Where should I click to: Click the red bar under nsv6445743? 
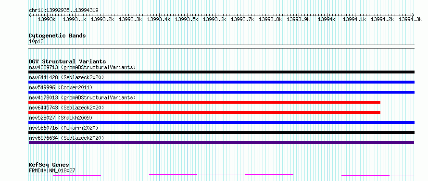pyautogui.click(x=204, y=112)
